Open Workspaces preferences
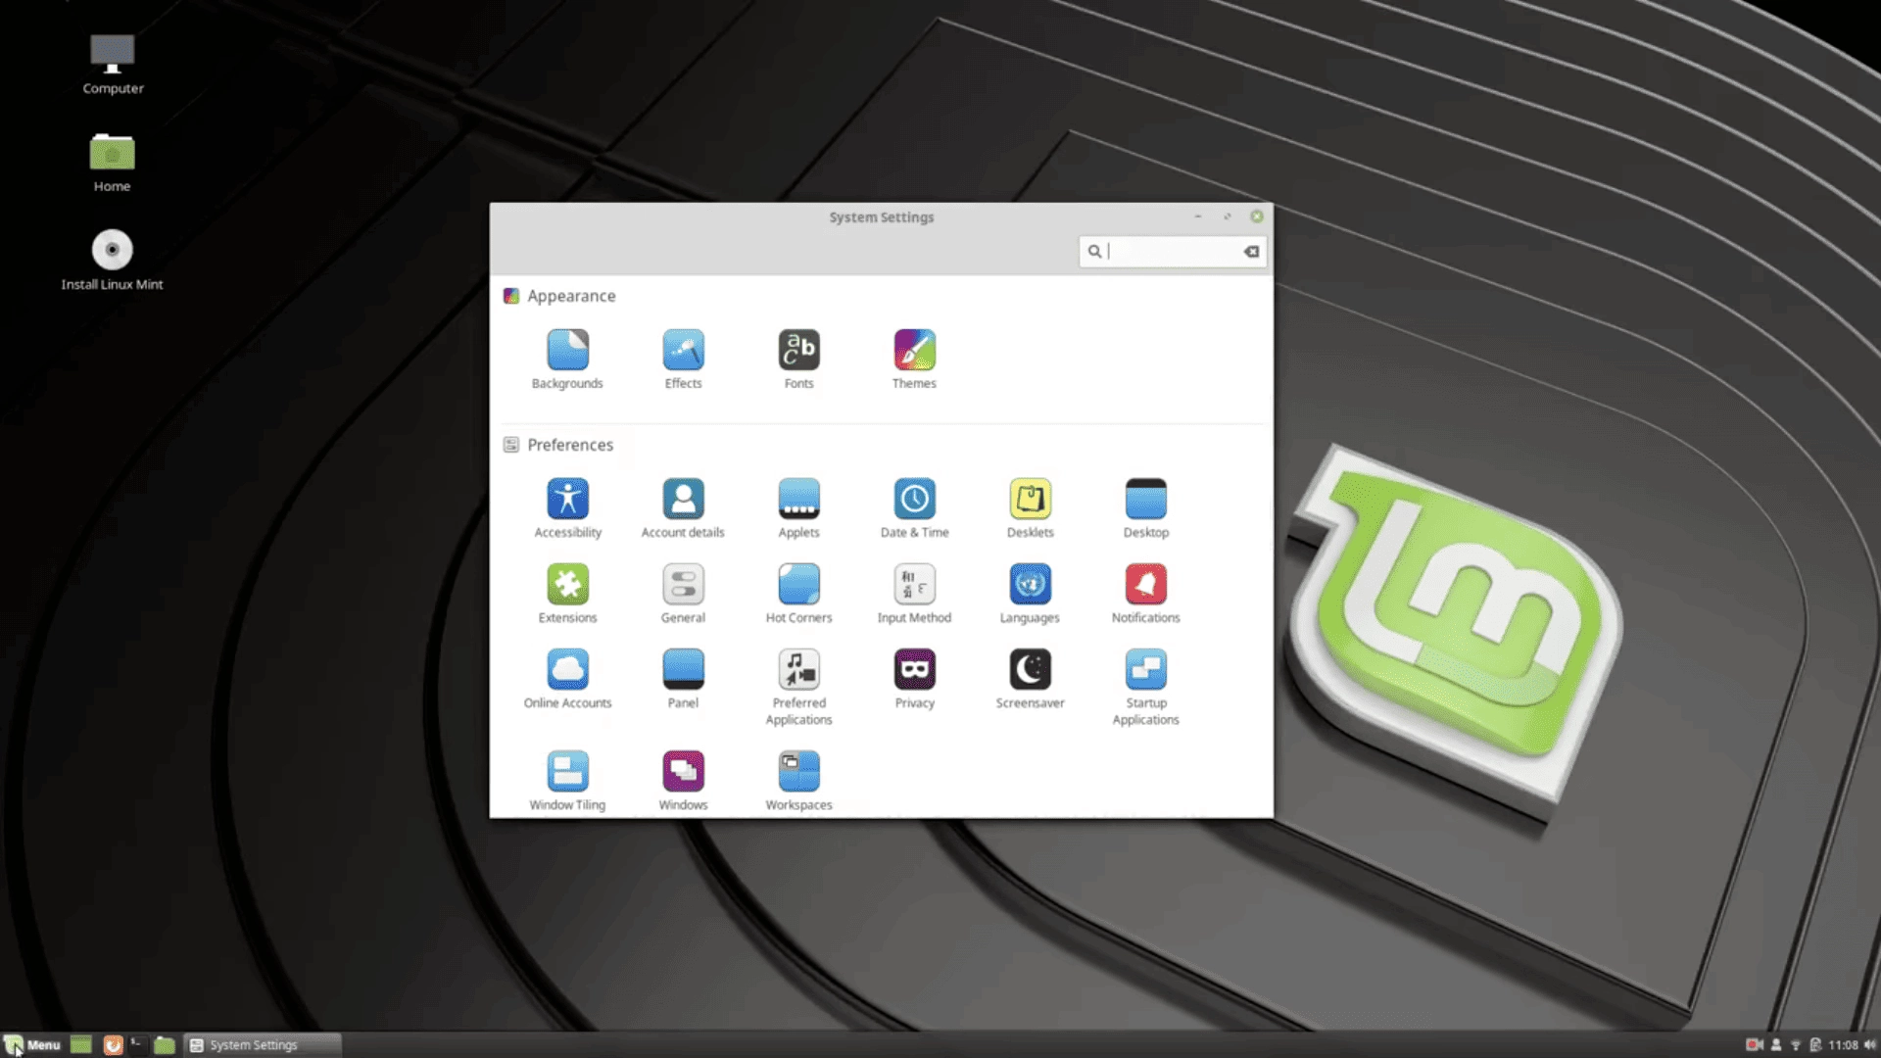Viewport: 1881px width, 1058px height. point(798,781)
